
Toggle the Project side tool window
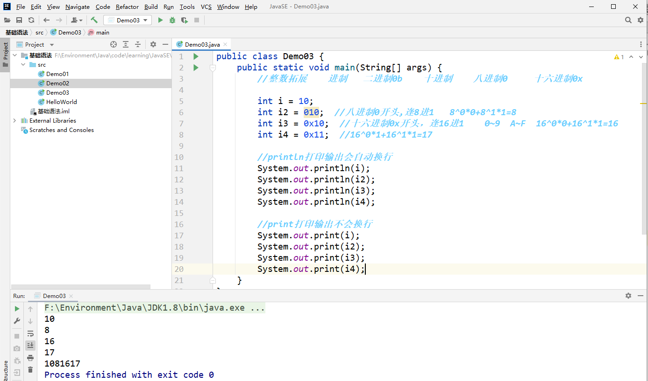pos(5,54)
